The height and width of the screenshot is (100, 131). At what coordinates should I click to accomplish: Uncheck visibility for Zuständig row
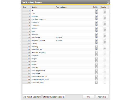tap(96, 25)
